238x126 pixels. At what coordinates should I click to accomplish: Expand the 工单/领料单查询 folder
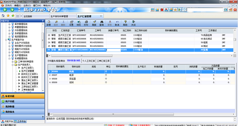12,61
